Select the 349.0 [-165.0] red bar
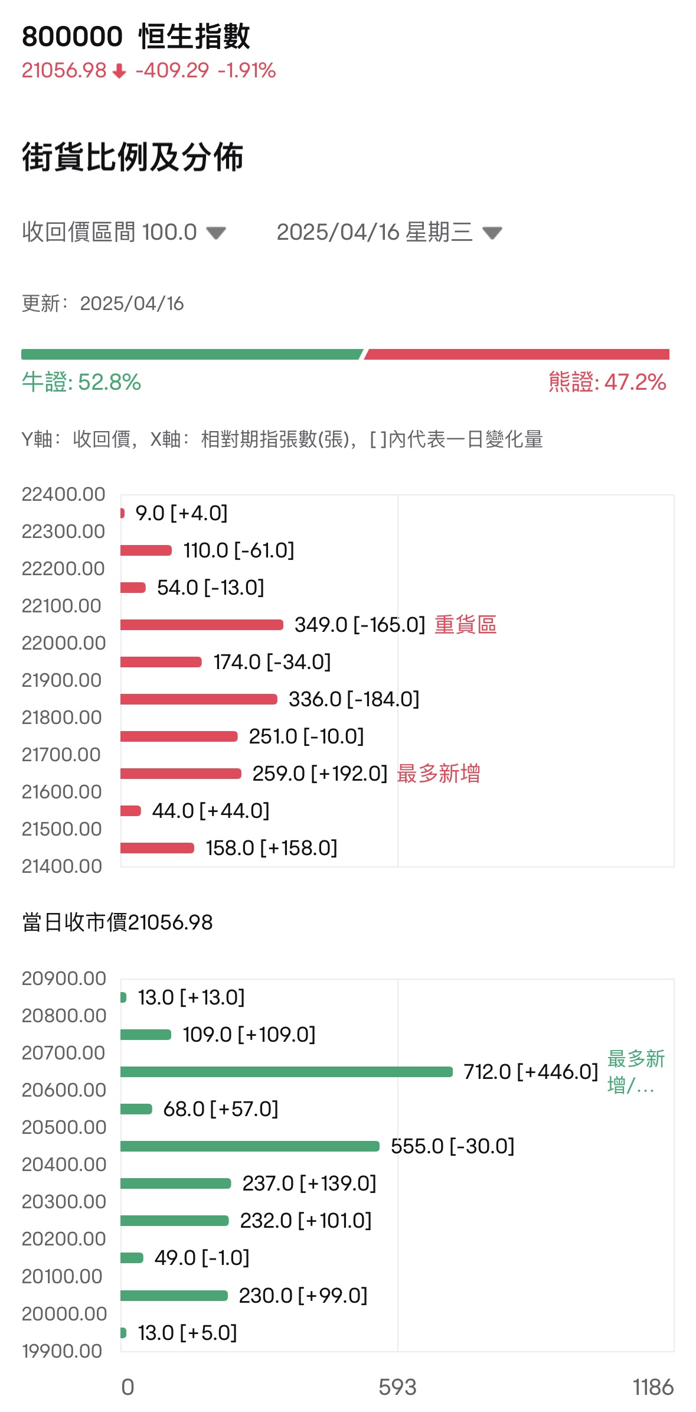The height and width of the screenshot is (1412, 696). (201, 625)
